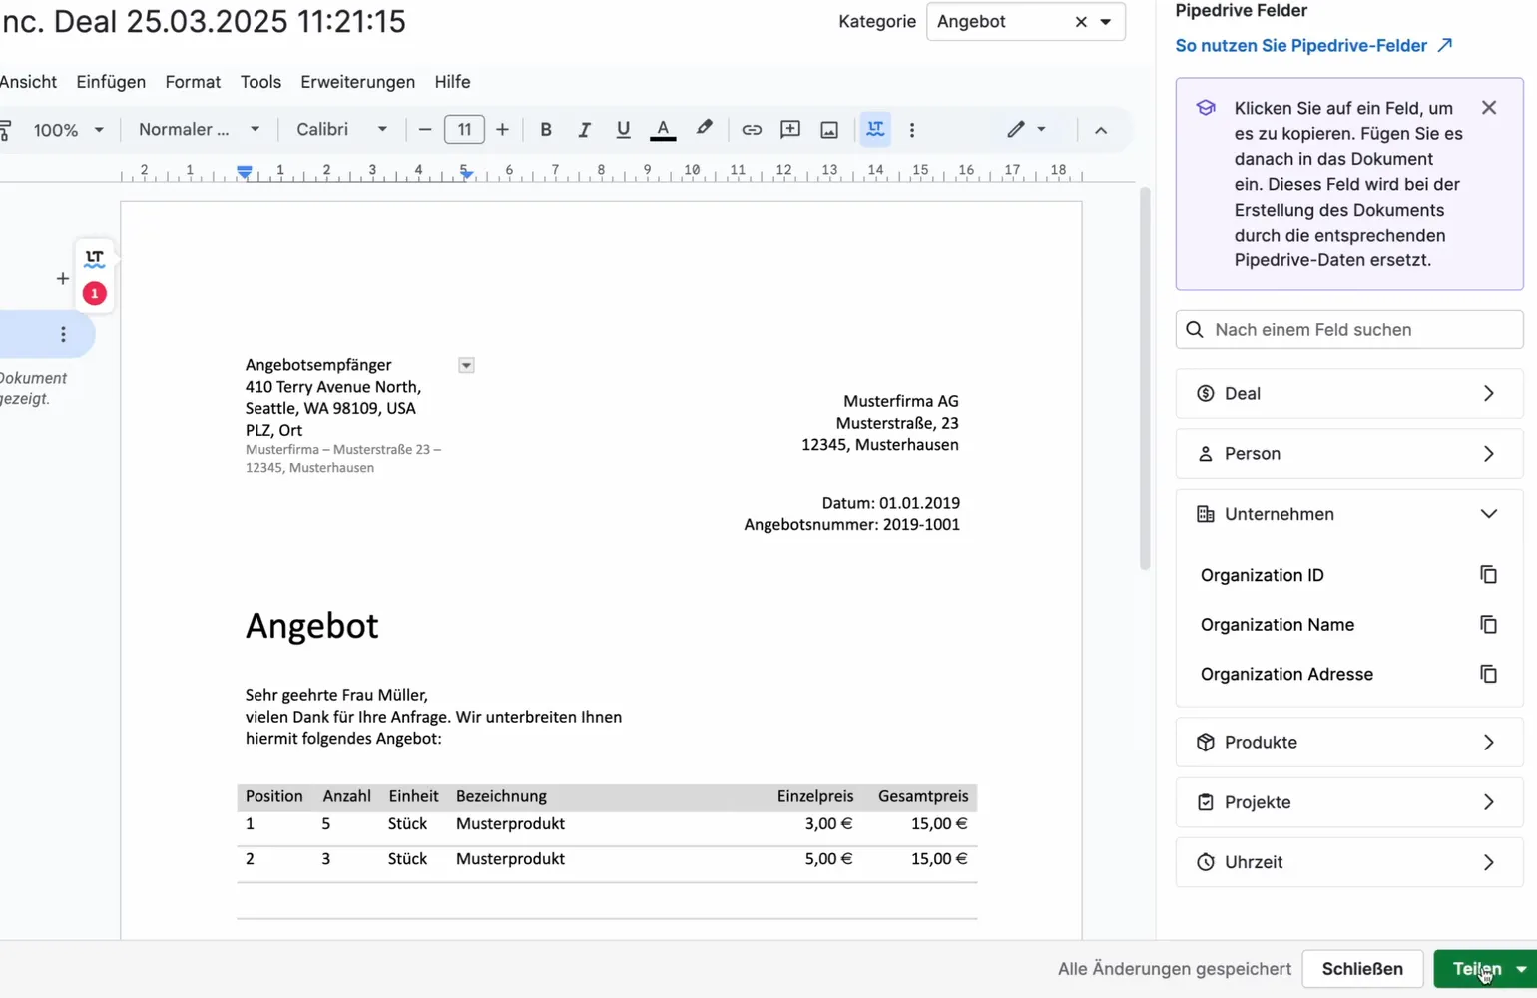
Task: Edit the font size field showing 11
Action: point(464,130)
